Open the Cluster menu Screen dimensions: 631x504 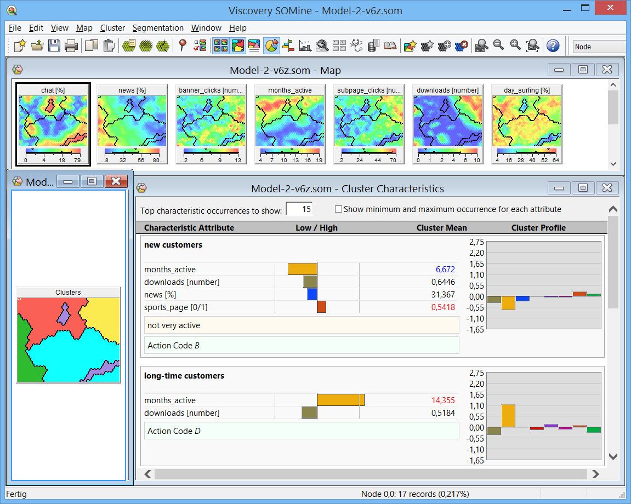coord(112,28)
